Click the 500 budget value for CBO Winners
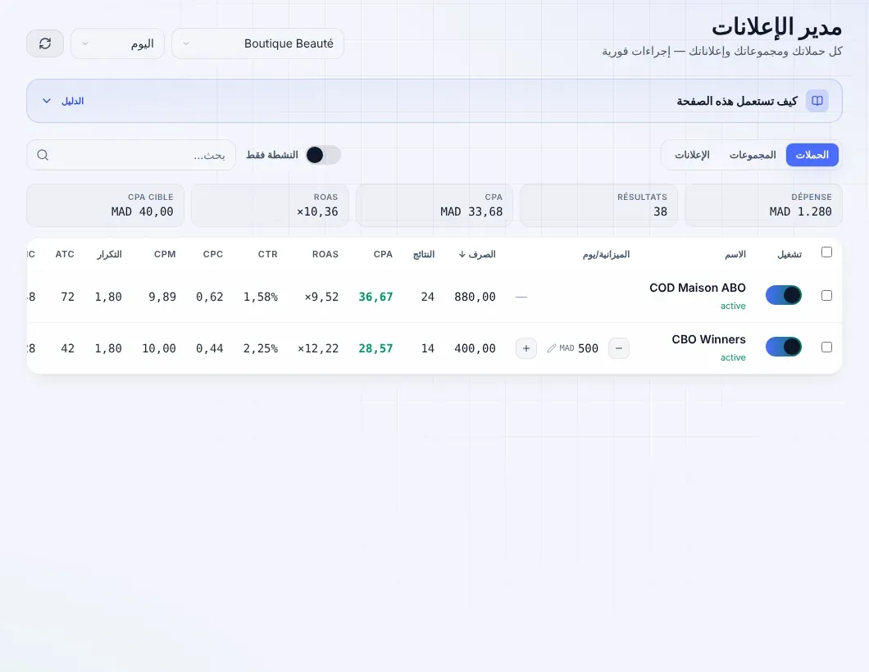This screenshot has width=869, height=672. point(588,348)
